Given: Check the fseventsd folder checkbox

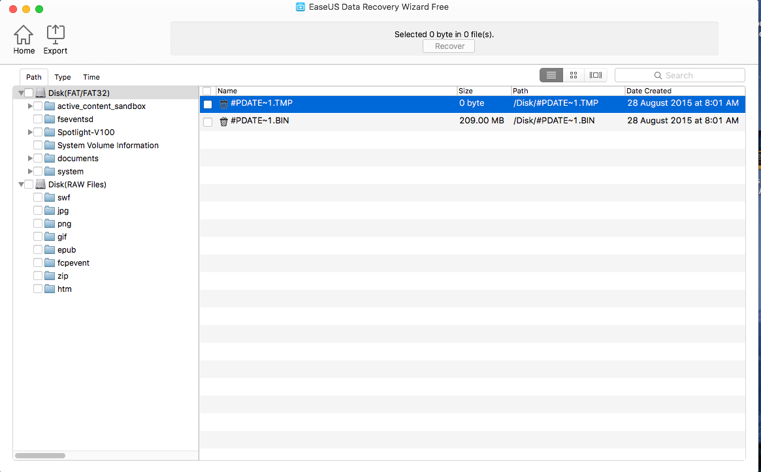Looking at the screenshot, I should pyautogui.click(x=38, y=119).
